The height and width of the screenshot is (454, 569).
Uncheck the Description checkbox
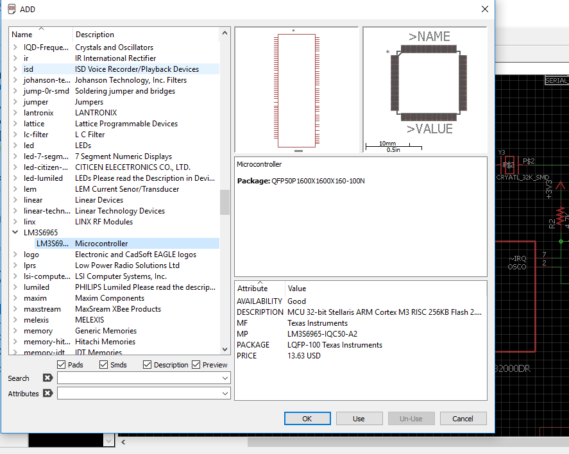[x=147, y=364]
